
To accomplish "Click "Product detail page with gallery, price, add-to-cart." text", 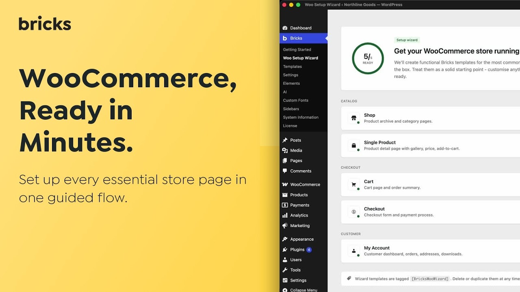I will tap(412, 149).
